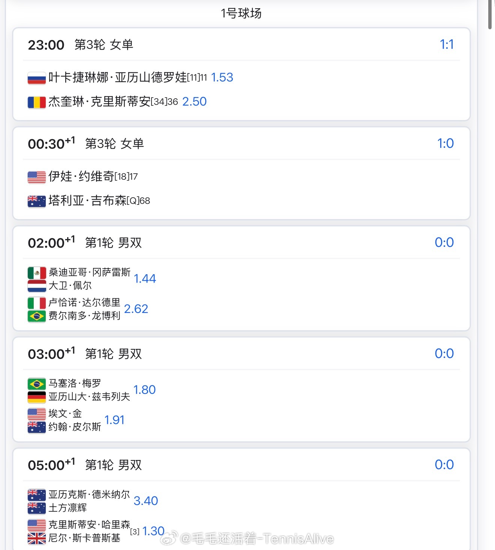Click German flag beside 亚历山大·兹韦列夫
The width and height of the screenshot is (495, 550).
pyautogui.click(x=36, y=397)
